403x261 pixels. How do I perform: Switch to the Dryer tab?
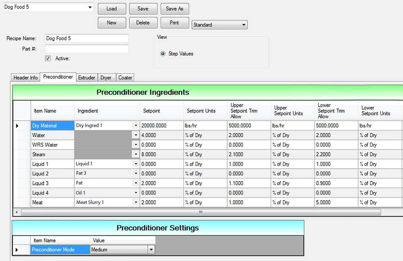pos(106,78)
